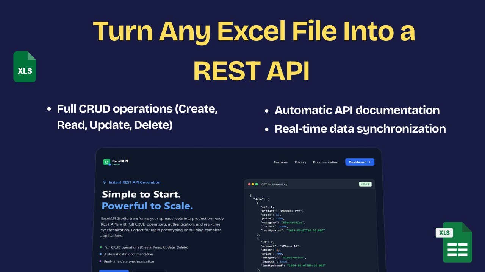Click the ExcelAPI Studio brand name
This screenshot has width=485, height=272.
tap(120, 162)
